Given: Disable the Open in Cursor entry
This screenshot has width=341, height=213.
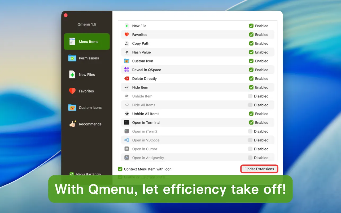Looking at the screenshot, I should point(250,149).
